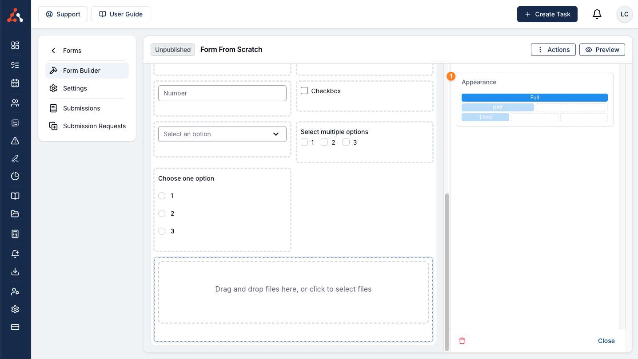The image size is (638, 359).
Task: Click the 'Form From Scratch' title
Action: click(231, 50)
